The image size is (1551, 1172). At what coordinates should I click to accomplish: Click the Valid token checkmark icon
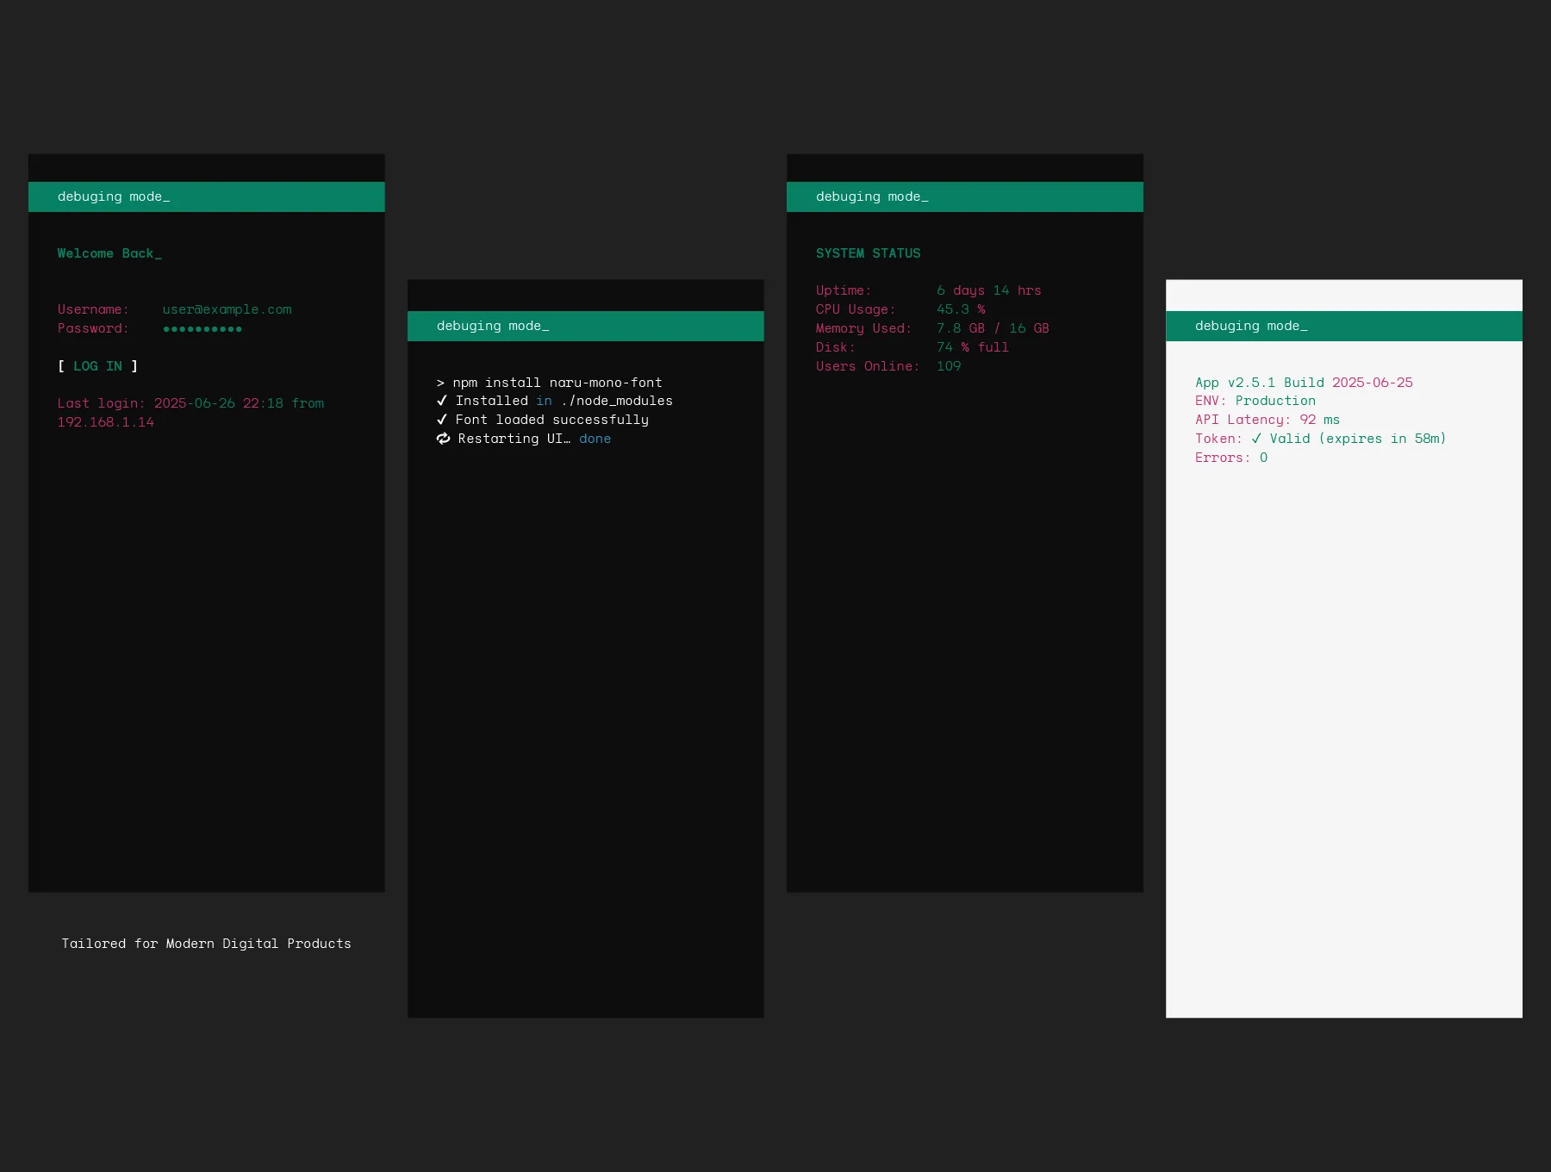(1256, 439)
